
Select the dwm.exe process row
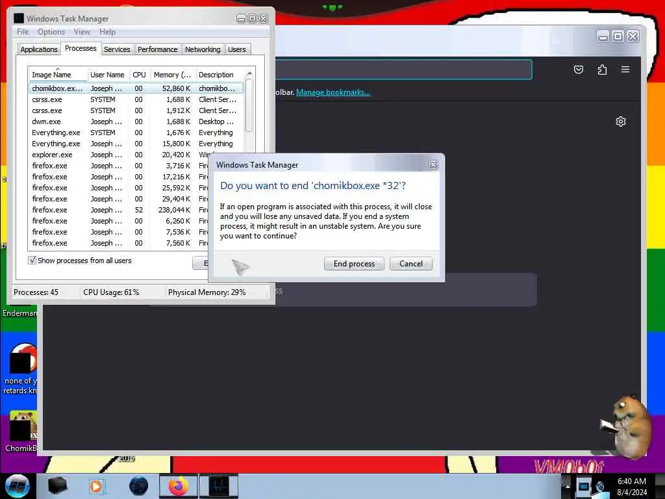pos(136,122)
